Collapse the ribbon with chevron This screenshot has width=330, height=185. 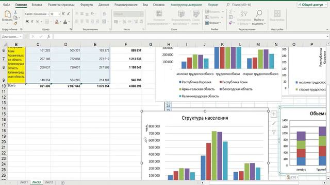327,30
